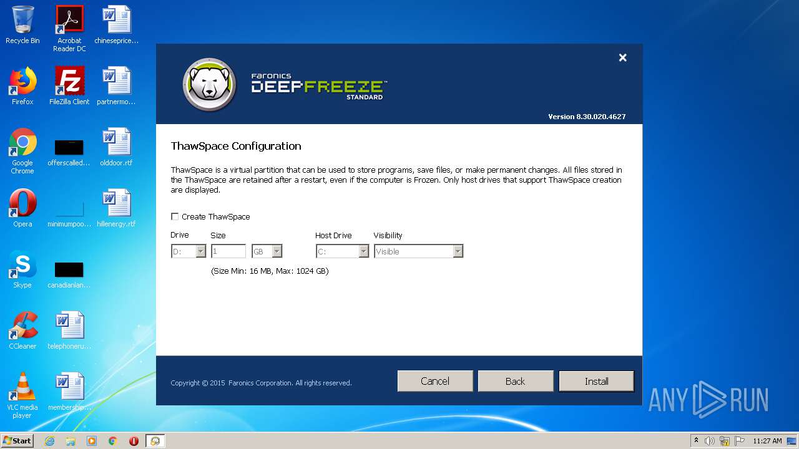Open Recycle Bin desktop icon
Image resolution: width=799 pixels, height=449 pixels.
22,26
